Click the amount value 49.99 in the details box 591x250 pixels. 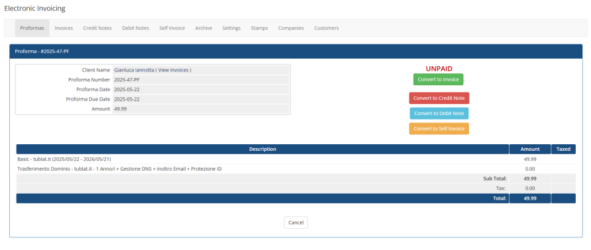[120, 109]
